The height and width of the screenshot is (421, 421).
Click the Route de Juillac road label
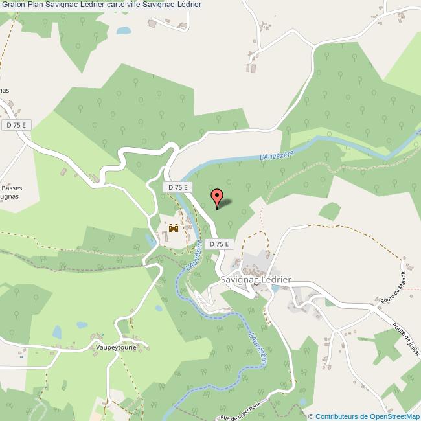tap(406, 339)
